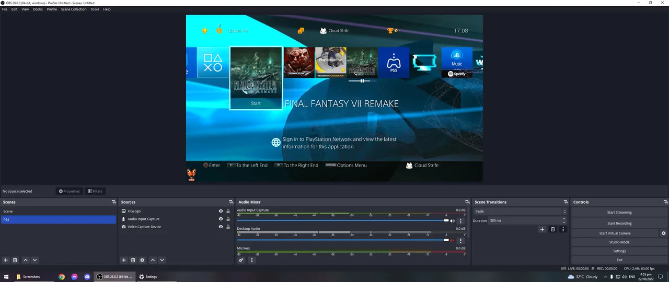
Task: Open Messenger from the taskbar
Action: (75, 277)
